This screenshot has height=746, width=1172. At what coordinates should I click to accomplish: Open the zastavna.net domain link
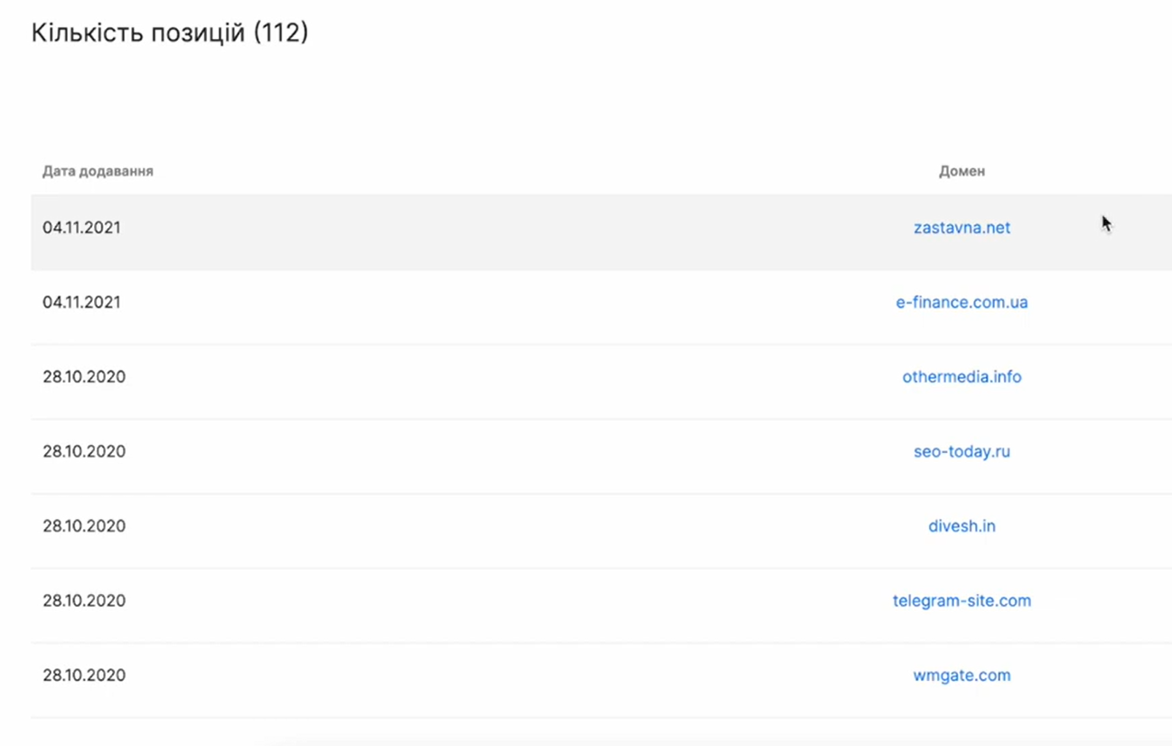(x=961, y=228)
